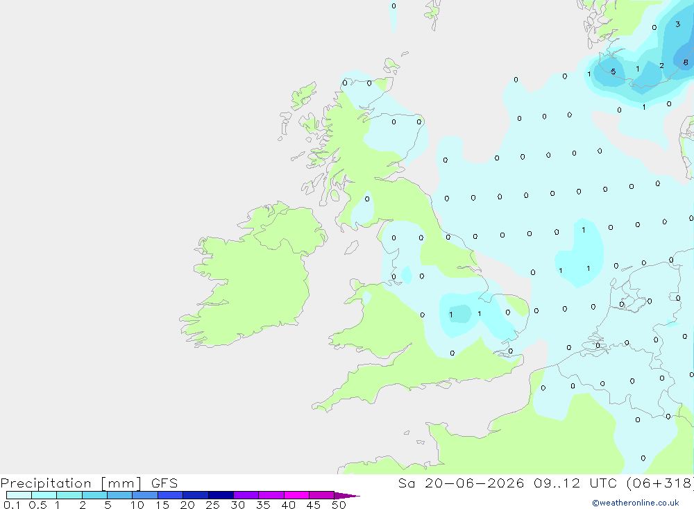Click the '45' legend scale label
694x509 pixels.
coord(314,505)
